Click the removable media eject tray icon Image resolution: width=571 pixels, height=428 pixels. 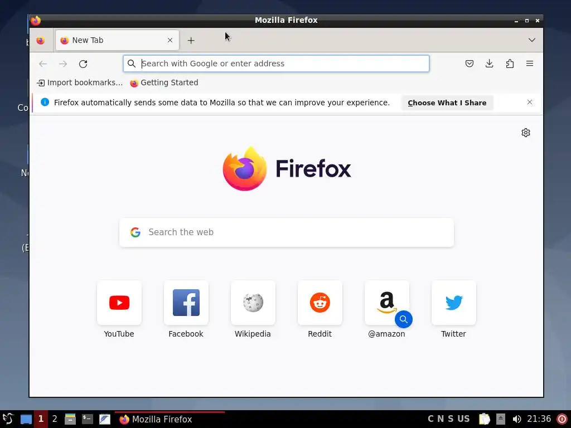coord(501,419)
